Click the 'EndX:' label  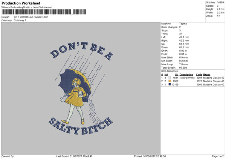tap(165, 51)
